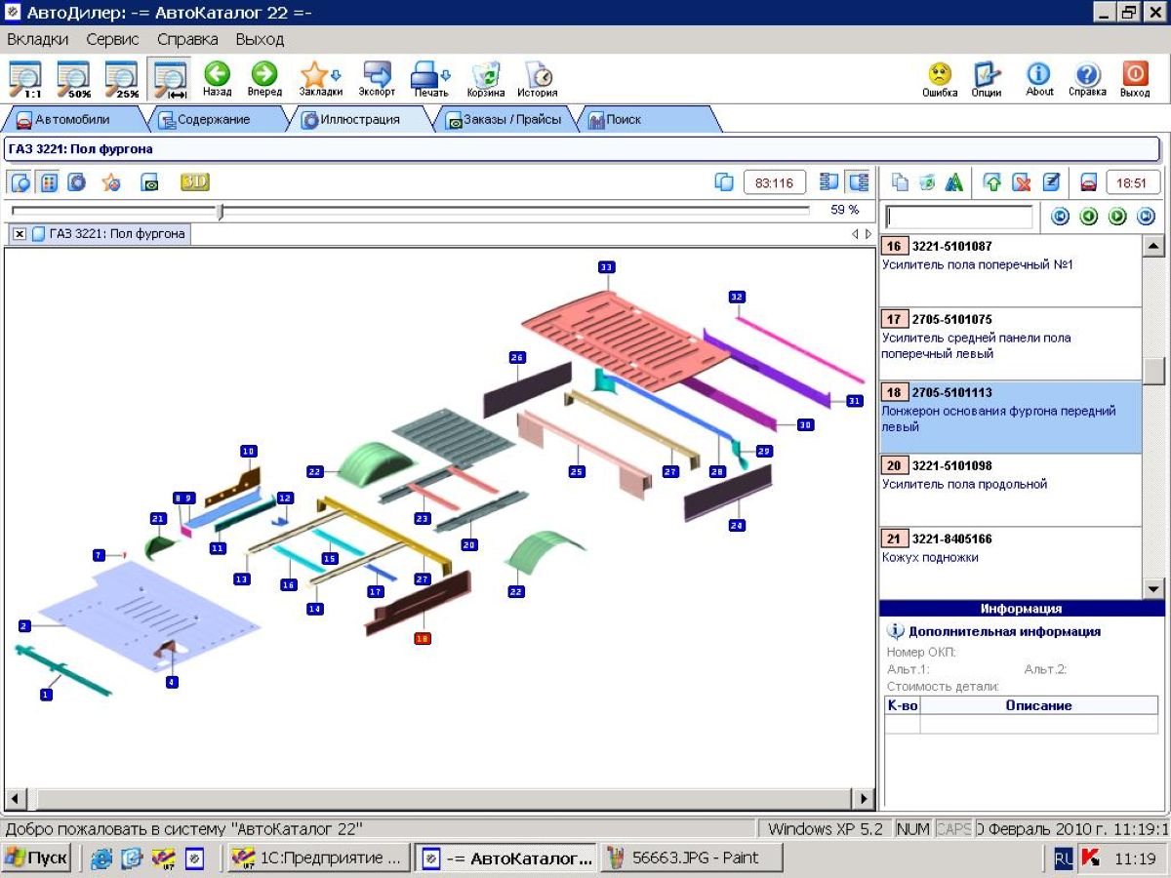Open the About info icon

coord(1039,79)
